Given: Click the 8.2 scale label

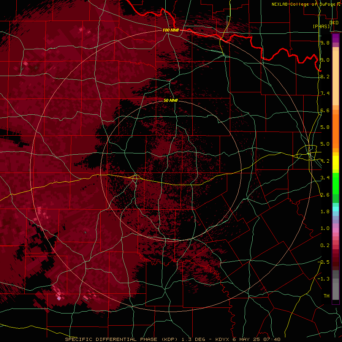Looking at the screenshot, I should 325,76.
